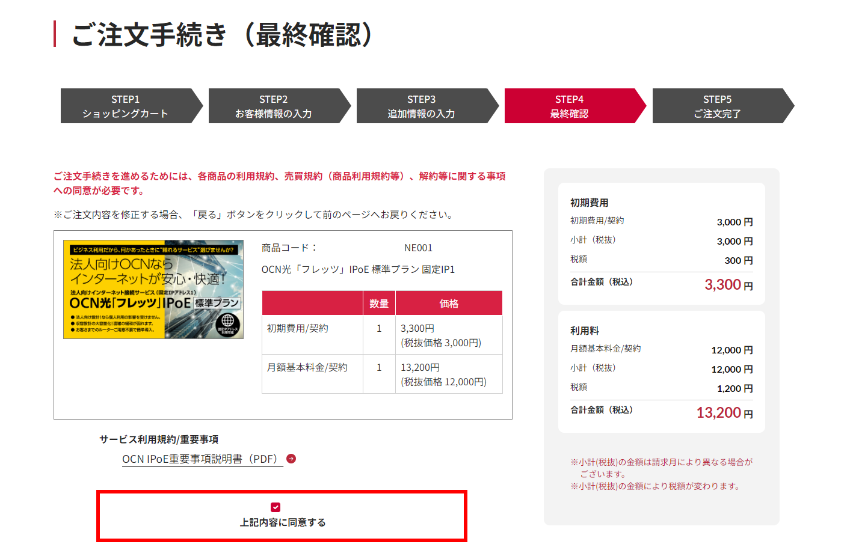850x556 pixels.
Task: Click the red arrow icon beside PDF link
Action: [291, 459]
